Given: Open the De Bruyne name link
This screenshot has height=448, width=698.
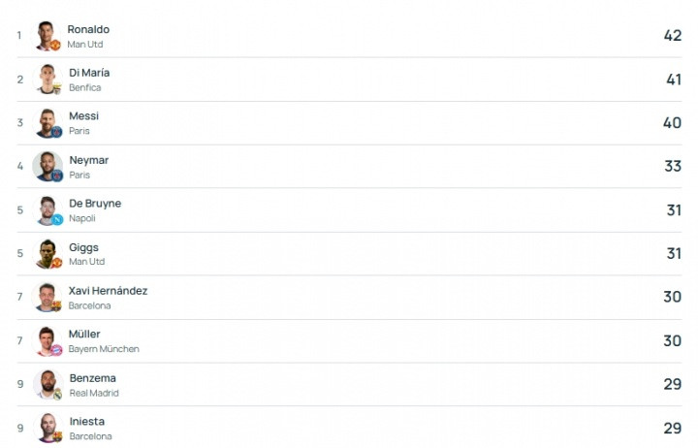Looking at the screenshot, I should 95,204.
